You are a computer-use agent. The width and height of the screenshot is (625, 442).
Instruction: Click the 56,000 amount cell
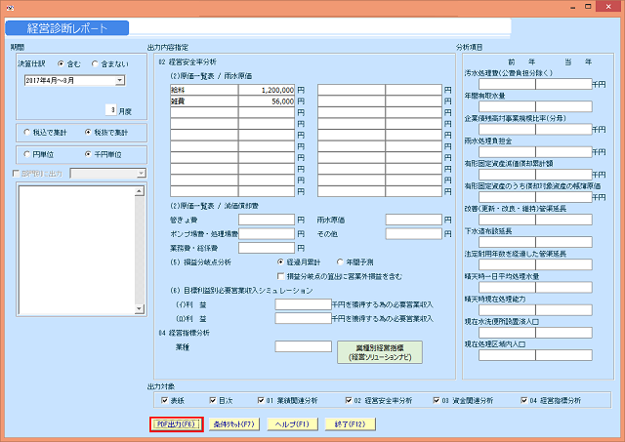point(267,101)
